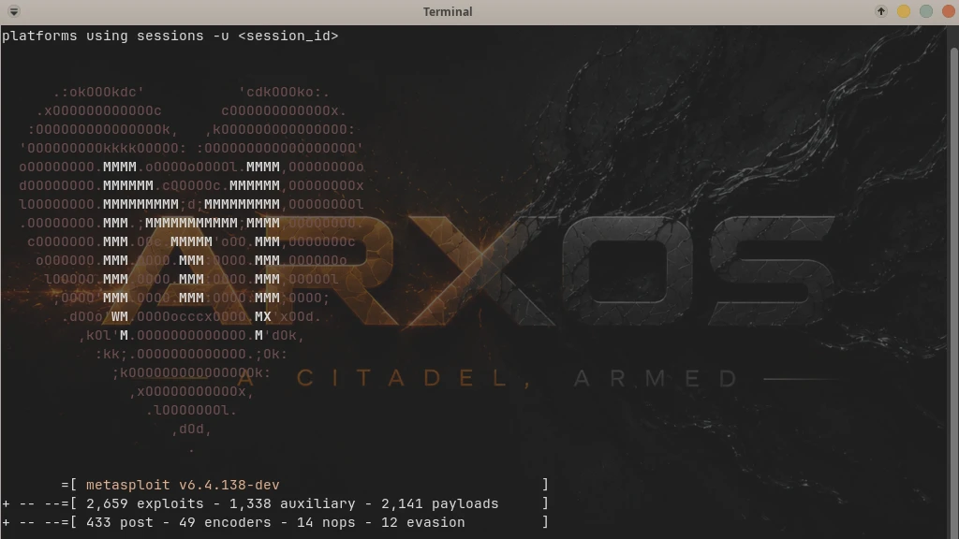Open the terminal window menu dropdown

coord(13,11)
